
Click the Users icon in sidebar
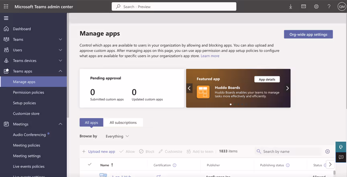click(6, 50)
